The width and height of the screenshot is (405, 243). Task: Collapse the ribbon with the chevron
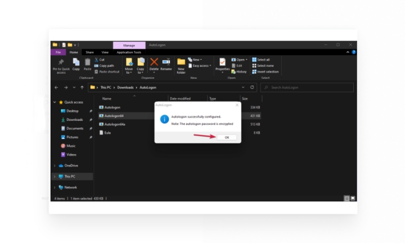(348, 52)
